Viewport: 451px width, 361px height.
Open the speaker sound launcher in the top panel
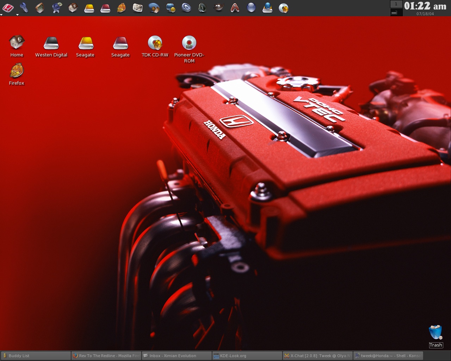pyautogui.click(x=202, y=7)
